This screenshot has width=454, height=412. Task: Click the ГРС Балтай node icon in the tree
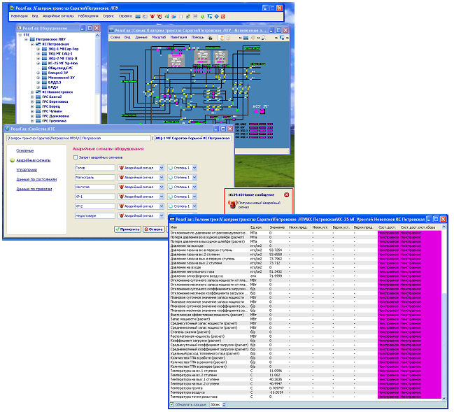tap(37, 96)
